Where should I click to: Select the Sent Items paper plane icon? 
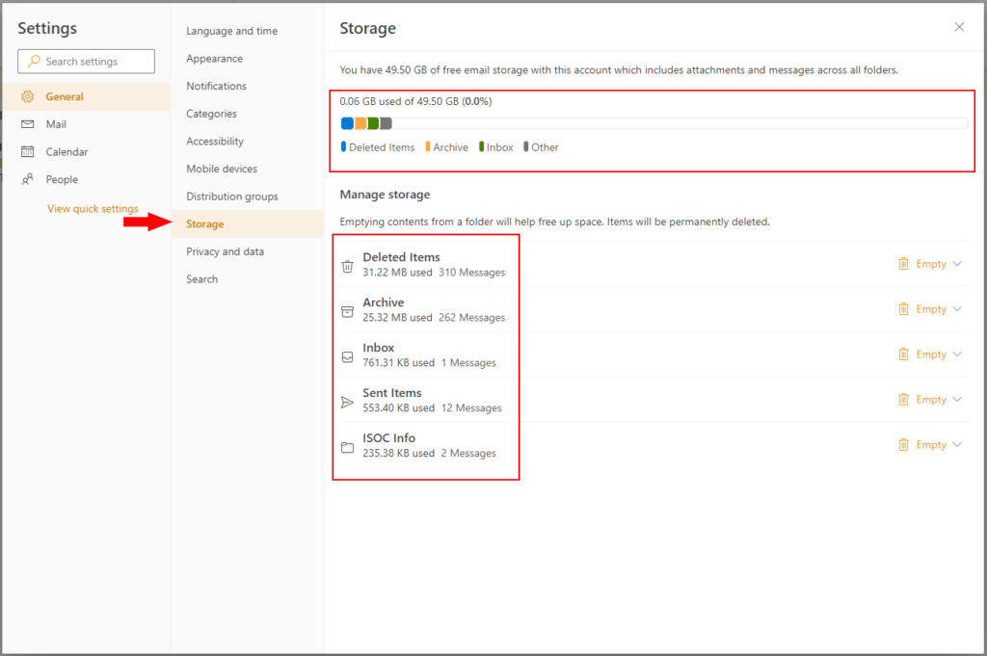[x=347, y=403]
